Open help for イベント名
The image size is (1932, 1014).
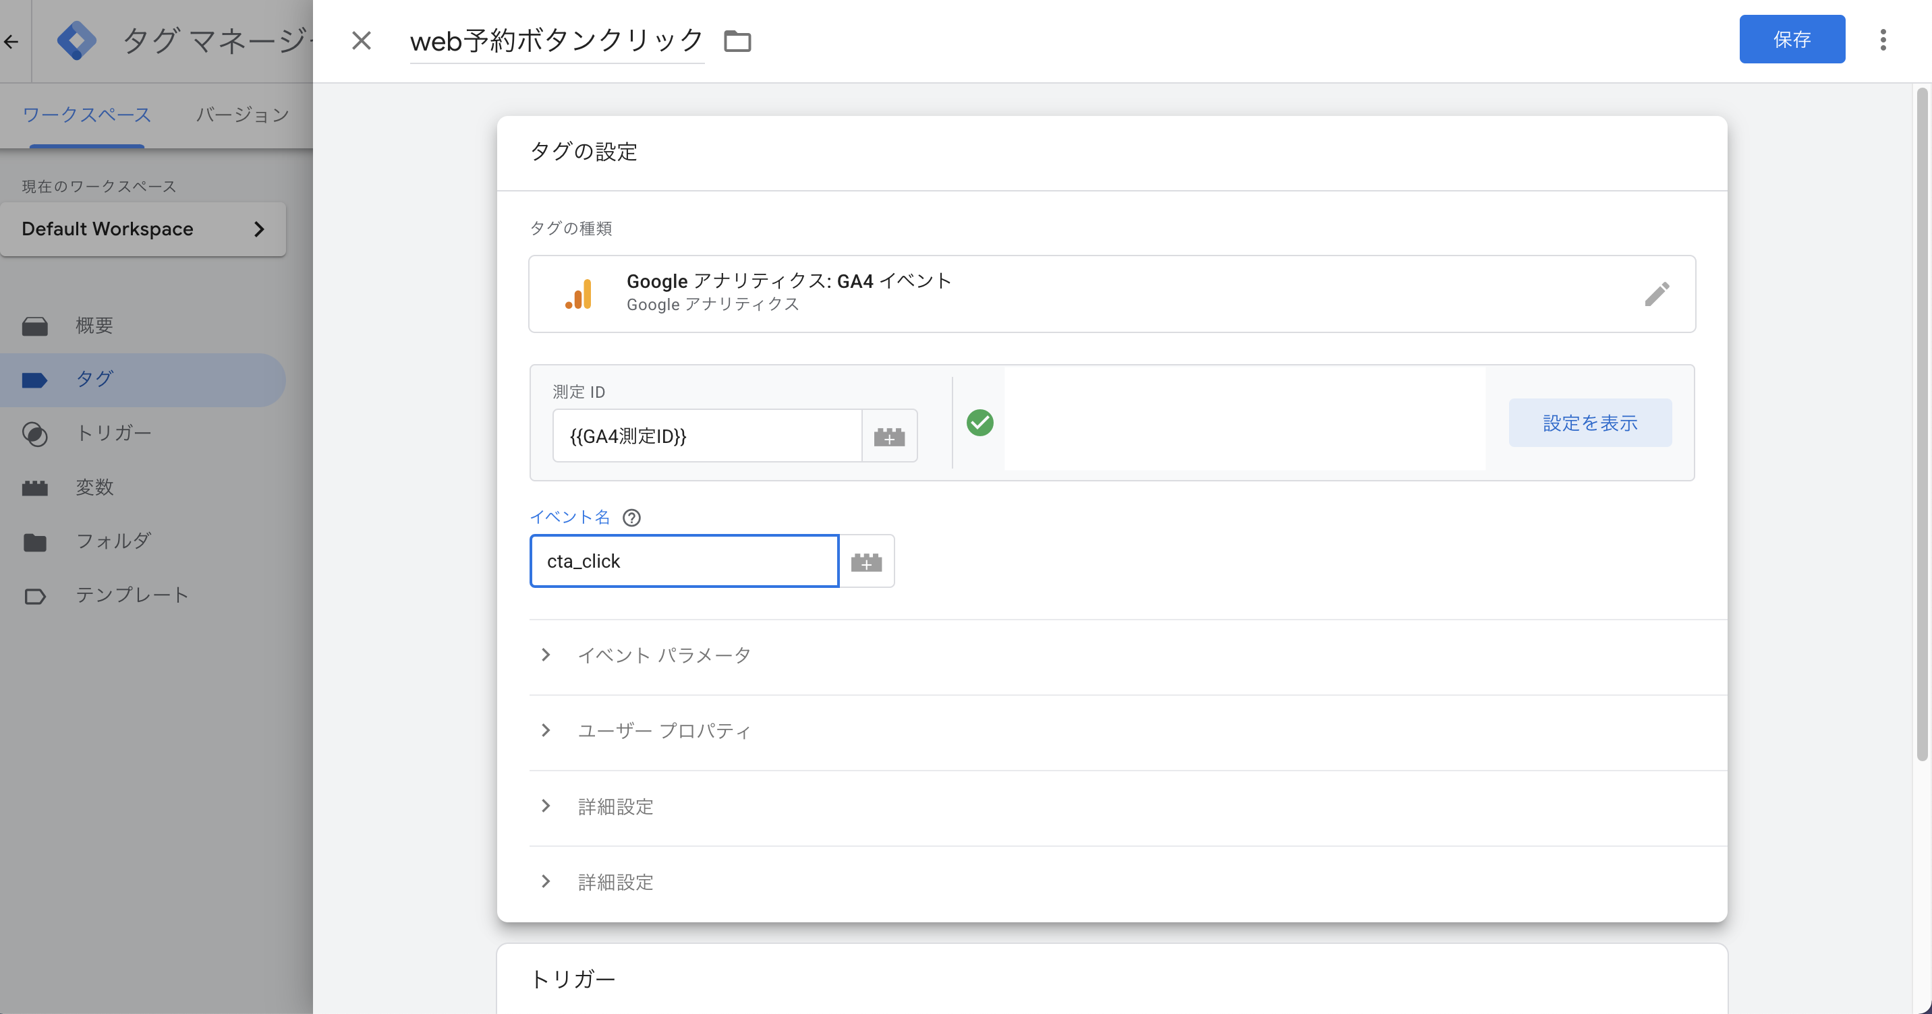coord(631,518)
